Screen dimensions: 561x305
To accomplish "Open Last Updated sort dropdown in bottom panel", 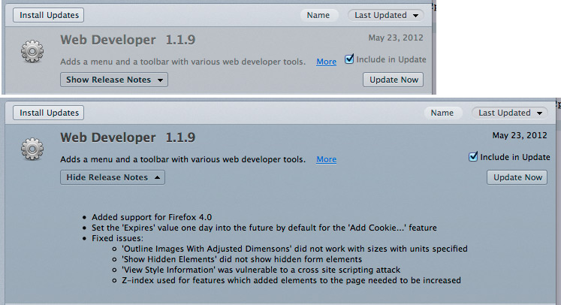I will click(x=509, y=113).
